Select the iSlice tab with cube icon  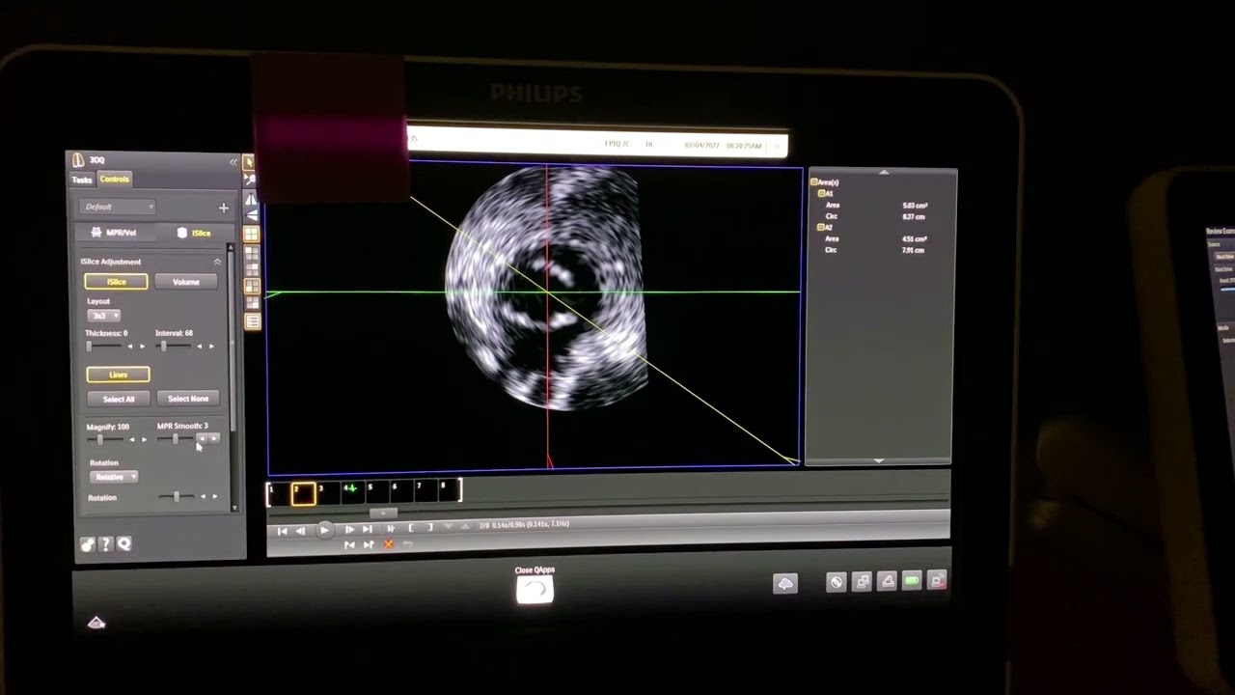tap(195, 233)
